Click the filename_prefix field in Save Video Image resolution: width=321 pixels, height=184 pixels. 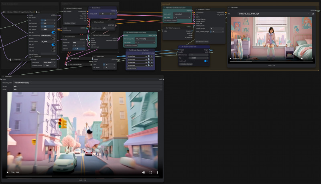pos(87,83)
